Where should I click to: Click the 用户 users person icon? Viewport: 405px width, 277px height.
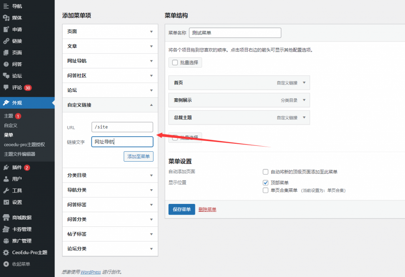click(x=6, y=179)
